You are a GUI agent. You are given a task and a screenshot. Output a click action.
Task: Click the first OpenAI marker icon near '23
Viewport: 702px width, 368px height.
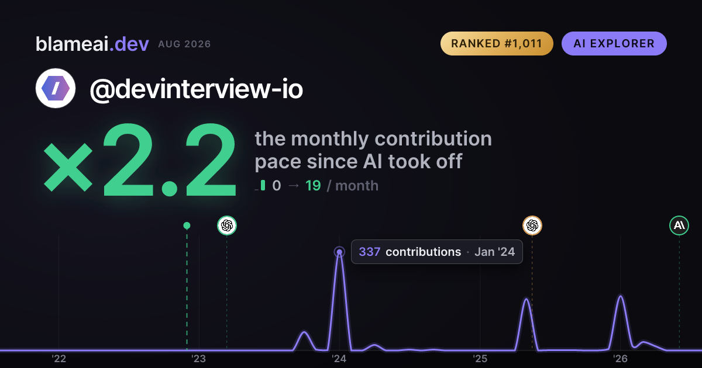[227, 225]
